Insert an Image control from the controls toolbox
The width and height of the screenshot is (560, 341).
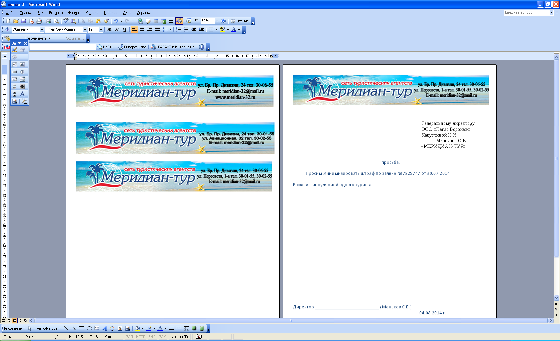15,101
